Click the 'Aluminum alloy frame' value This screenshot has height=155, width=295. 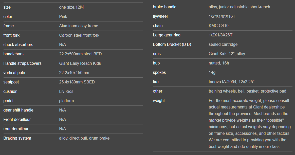click(x=79, y=26)
